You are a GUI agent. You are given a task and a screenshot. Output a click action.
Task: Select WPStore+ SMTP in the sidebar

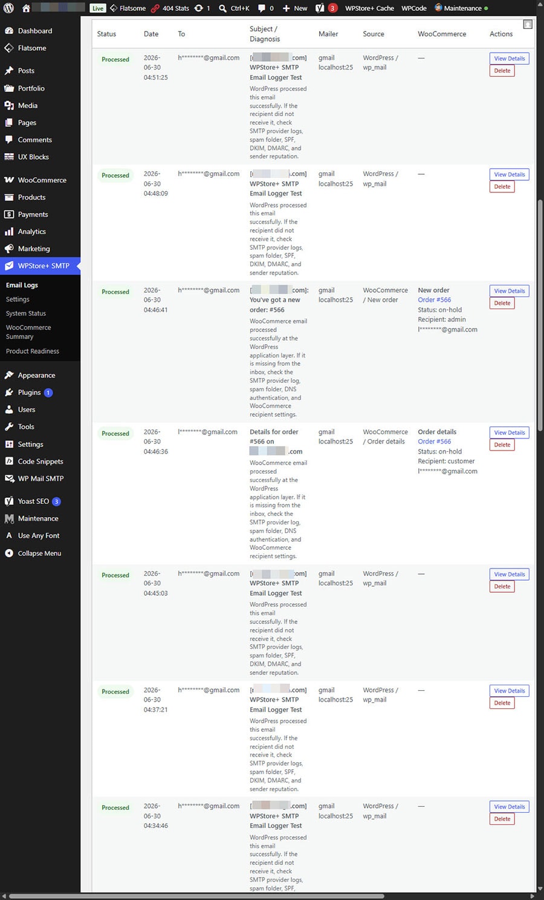(x=40, y=266)
